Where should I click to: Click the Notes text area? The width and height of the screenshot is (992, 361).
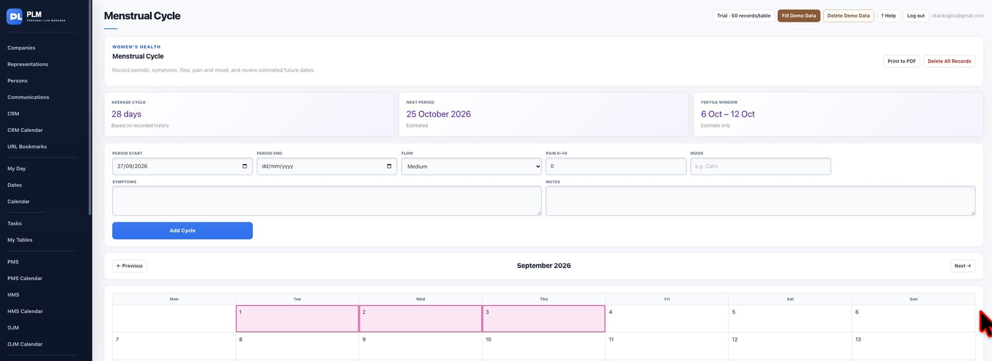point(760,201)
